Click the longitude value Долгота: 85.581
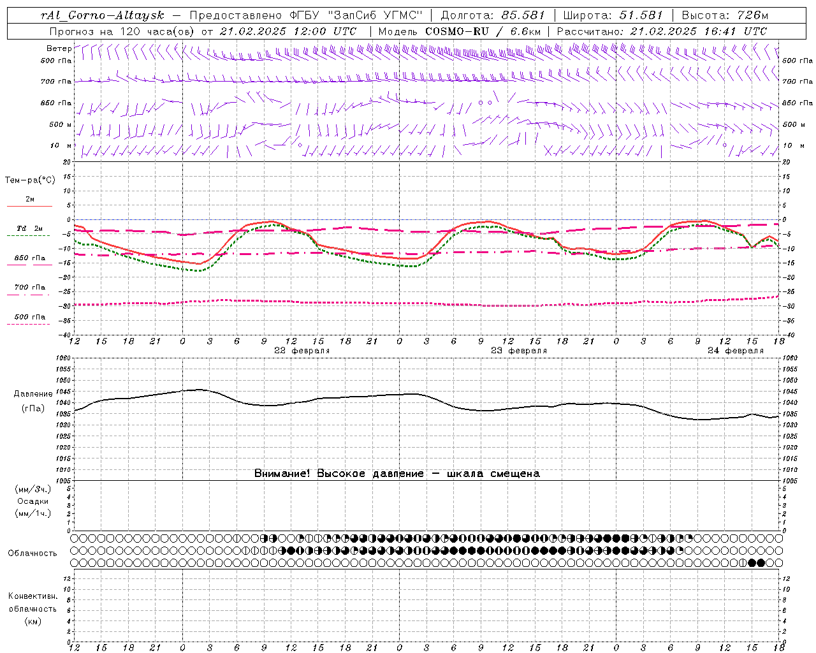This screenshot has height=653, width=816. [x=493, y=15]
